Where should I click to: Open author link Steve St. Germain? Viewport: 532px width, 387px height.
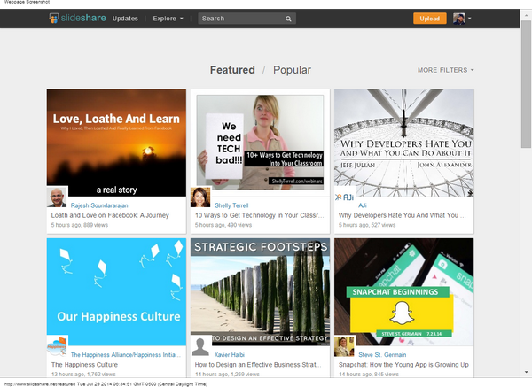(382, 355)
